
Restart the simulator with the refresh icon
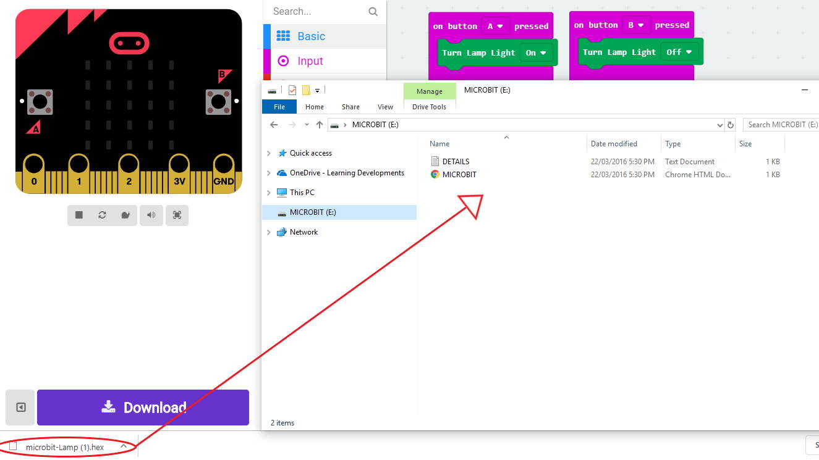pyautogui.click(x=102, y=215)
